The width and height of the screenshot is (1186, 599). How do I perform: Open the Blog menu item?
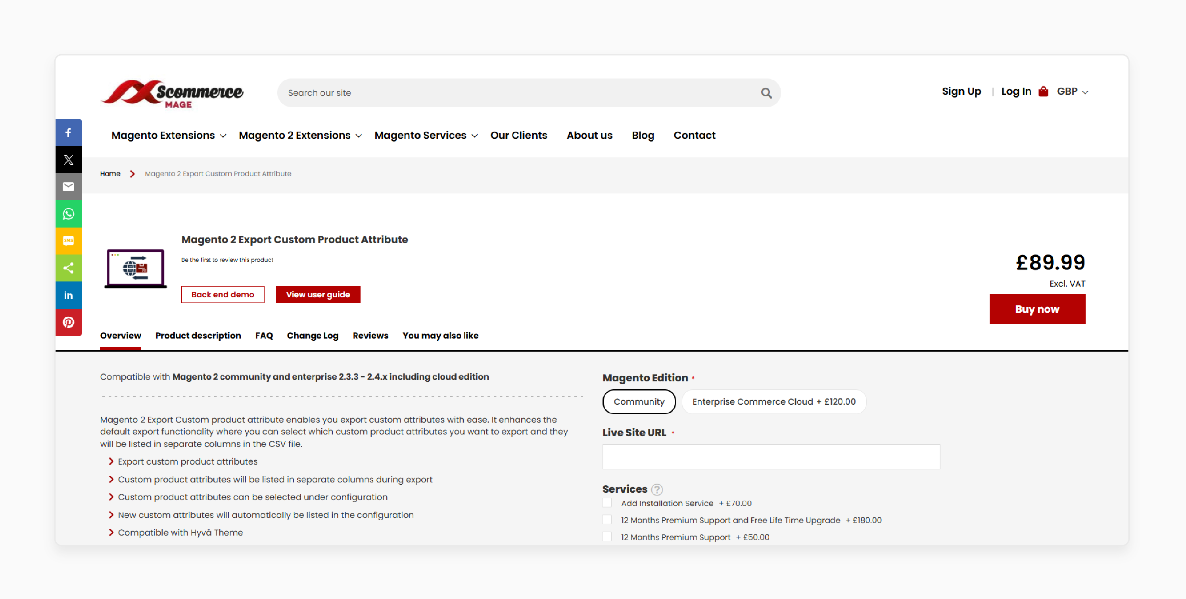pos(643,135)
